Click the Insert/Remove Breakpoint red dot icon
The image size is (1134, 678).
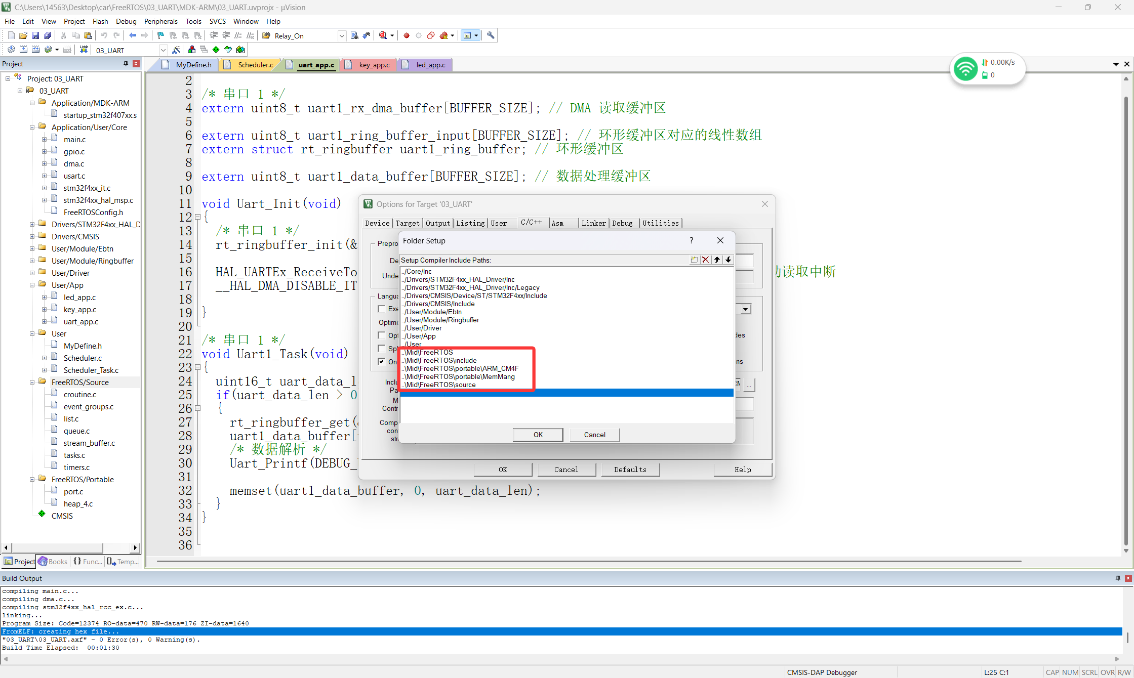(x=406, y=35)
